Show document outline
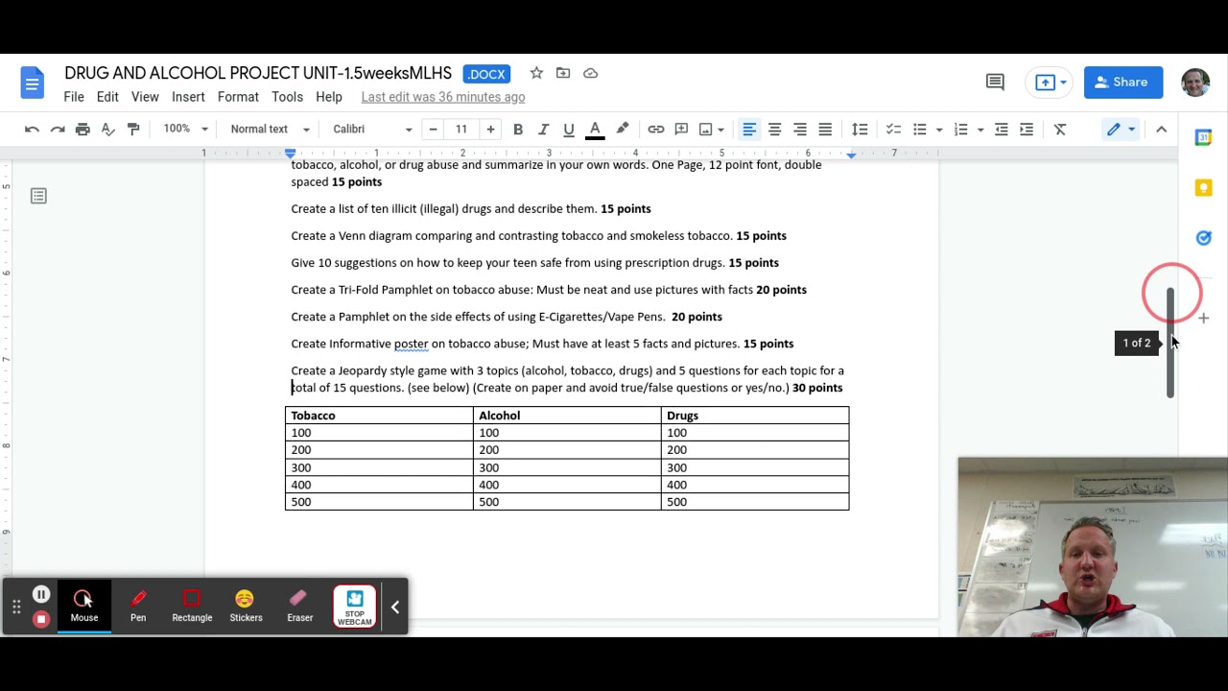1228x691 pixels. click(x=38, y=196)
